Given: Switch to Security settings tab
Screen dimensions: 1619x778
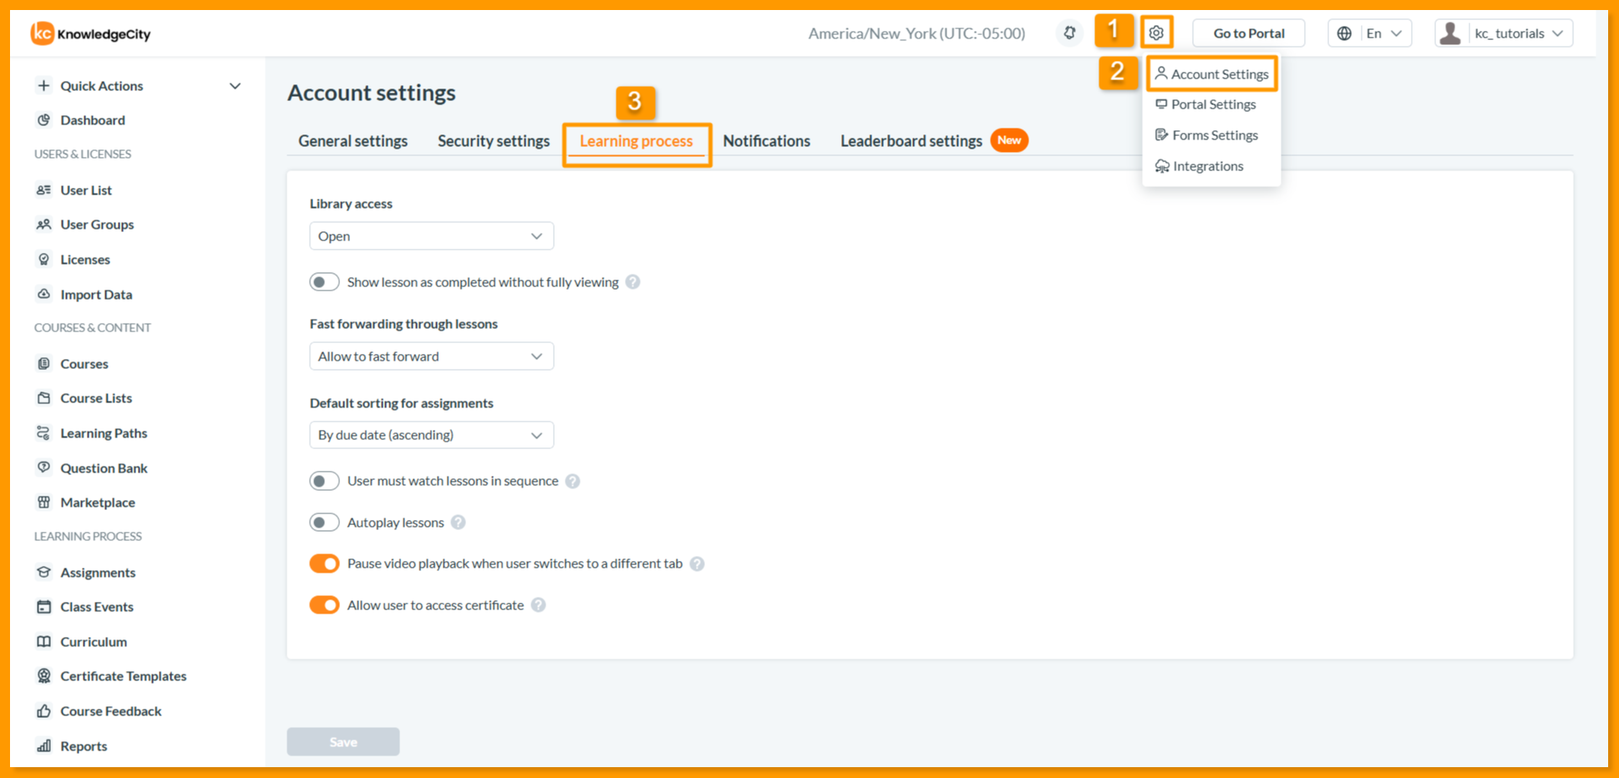Looking at the screenshot, I should (x=494, y=141).
